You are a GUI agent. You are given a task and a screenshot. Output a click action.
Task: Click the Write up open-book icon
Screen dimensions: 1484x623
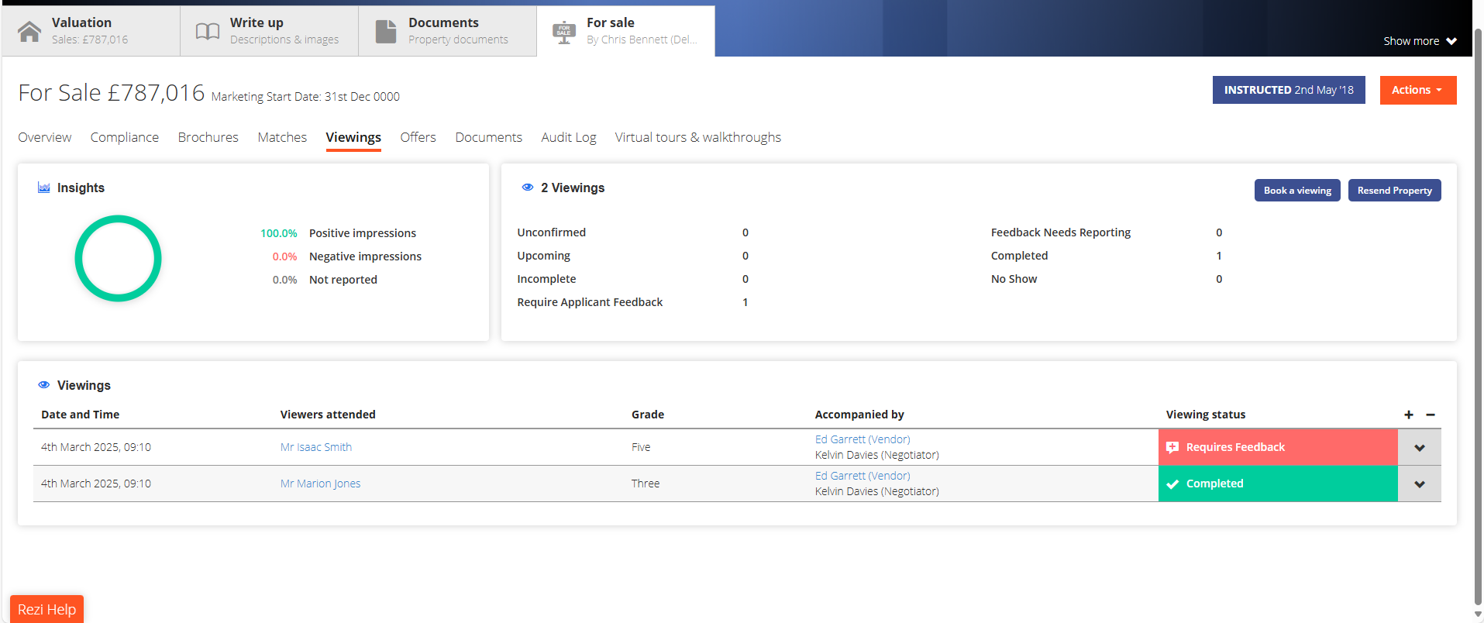point(208,31)
